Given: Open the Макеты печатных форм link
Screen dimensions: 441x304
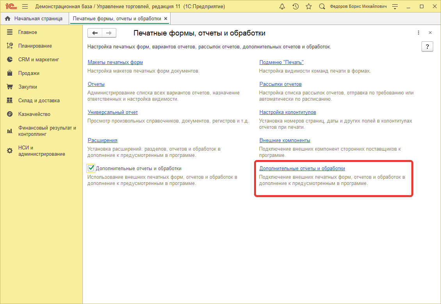Looking at the screenshot, I should (115, 62).
